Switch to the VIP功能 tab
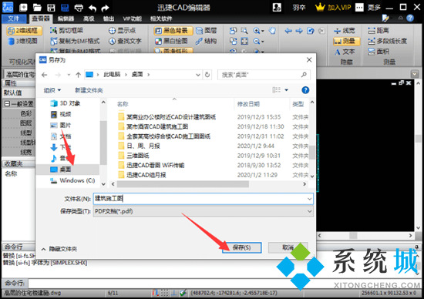This screenshot has width=424, height=299. point(133,18)
